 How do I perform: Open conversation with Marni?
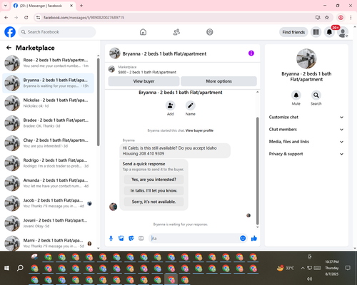[48, 243]
